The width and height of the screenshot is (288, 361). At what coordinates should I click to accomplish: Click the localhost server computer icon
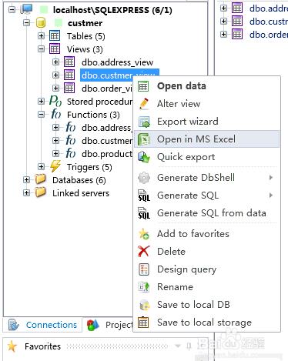point(26,10)
